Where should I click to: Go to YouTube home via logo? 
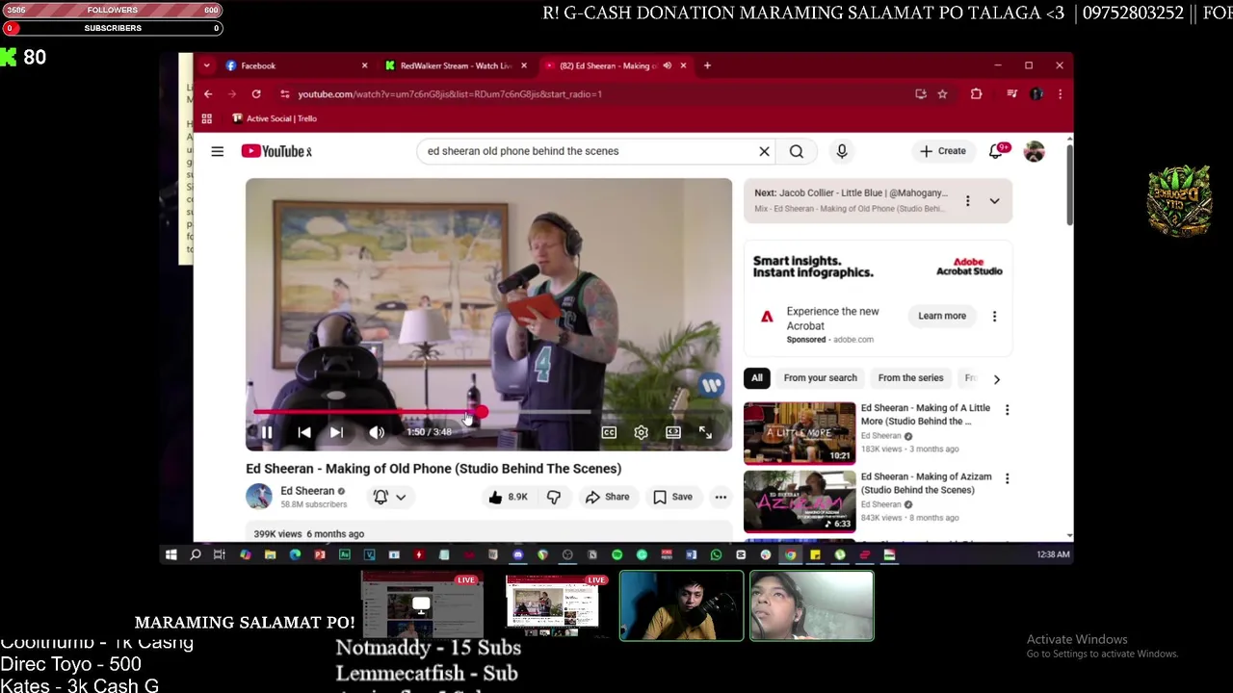point(276,151)
